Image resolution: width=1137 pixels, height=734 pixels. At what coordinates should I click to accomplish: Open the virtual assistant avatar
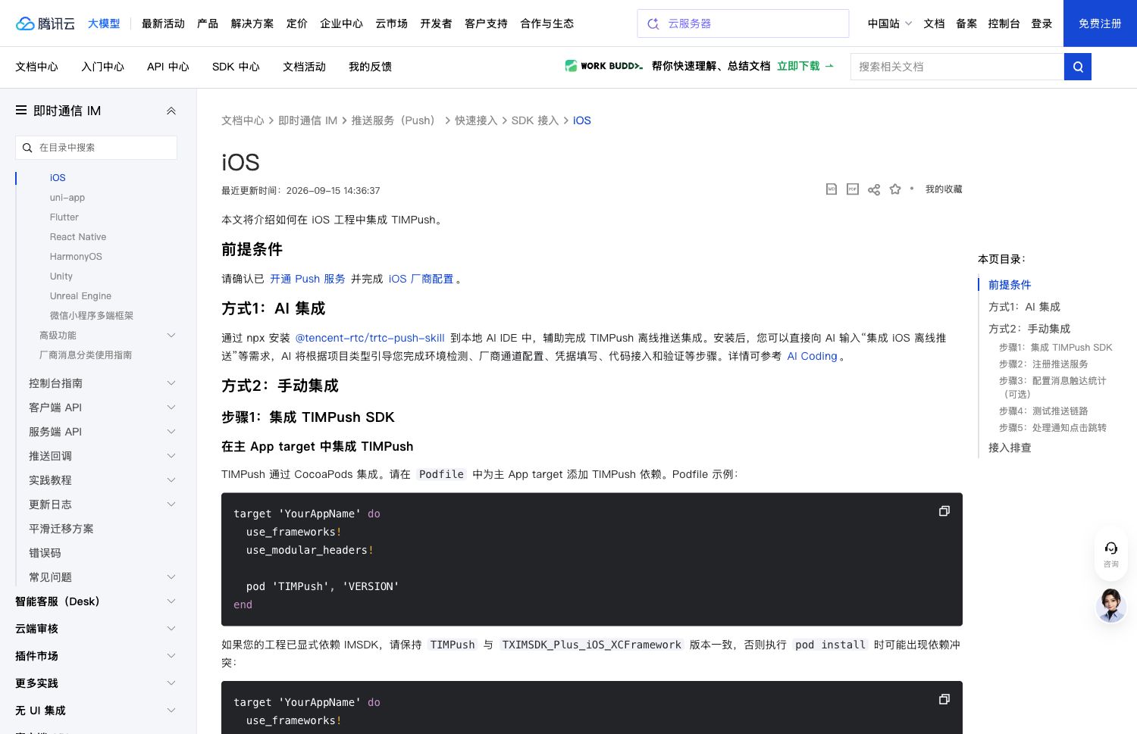(1111, 606)
